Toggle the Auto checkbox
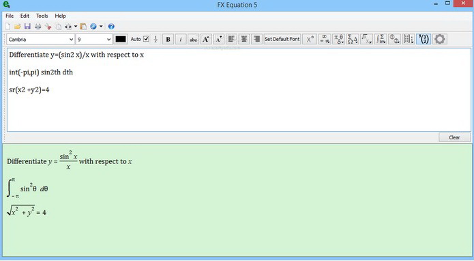Image resolution: width=474 pixels, height=261 pixels. click(146, 39)
